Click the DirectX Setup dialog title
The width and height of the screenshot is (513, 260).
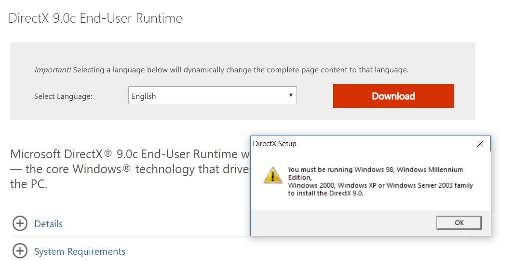274,144
